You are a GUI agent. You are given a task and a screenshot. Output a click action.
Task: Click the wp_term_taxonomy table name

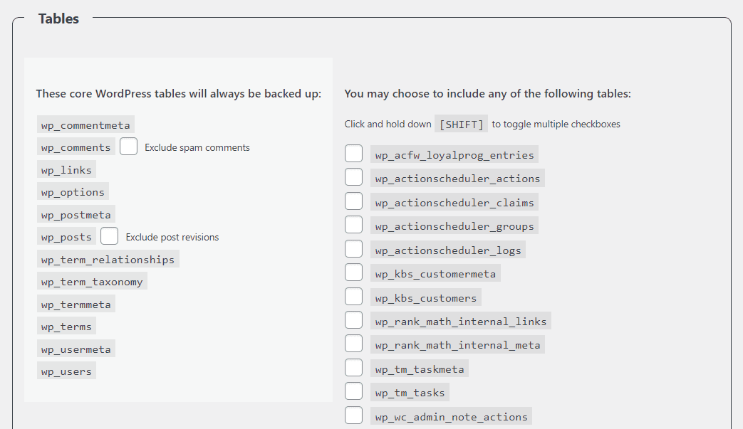[x=92, y=282]
